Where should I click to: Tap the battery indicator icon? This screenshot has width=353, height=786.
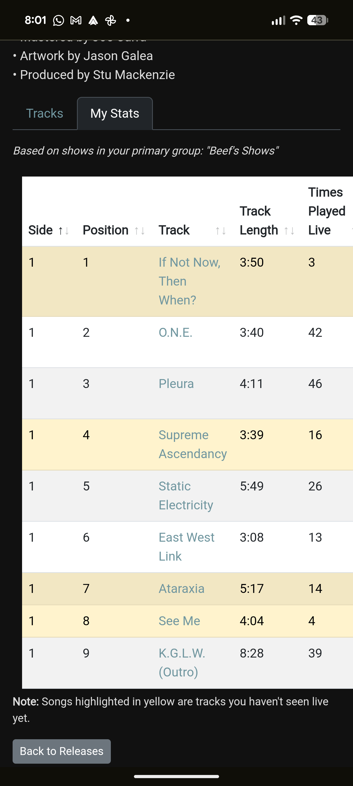tap(317, 20)
